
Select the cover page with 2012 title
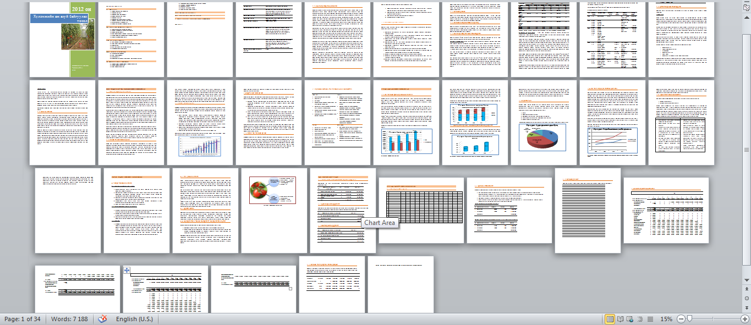click(62, 39)
